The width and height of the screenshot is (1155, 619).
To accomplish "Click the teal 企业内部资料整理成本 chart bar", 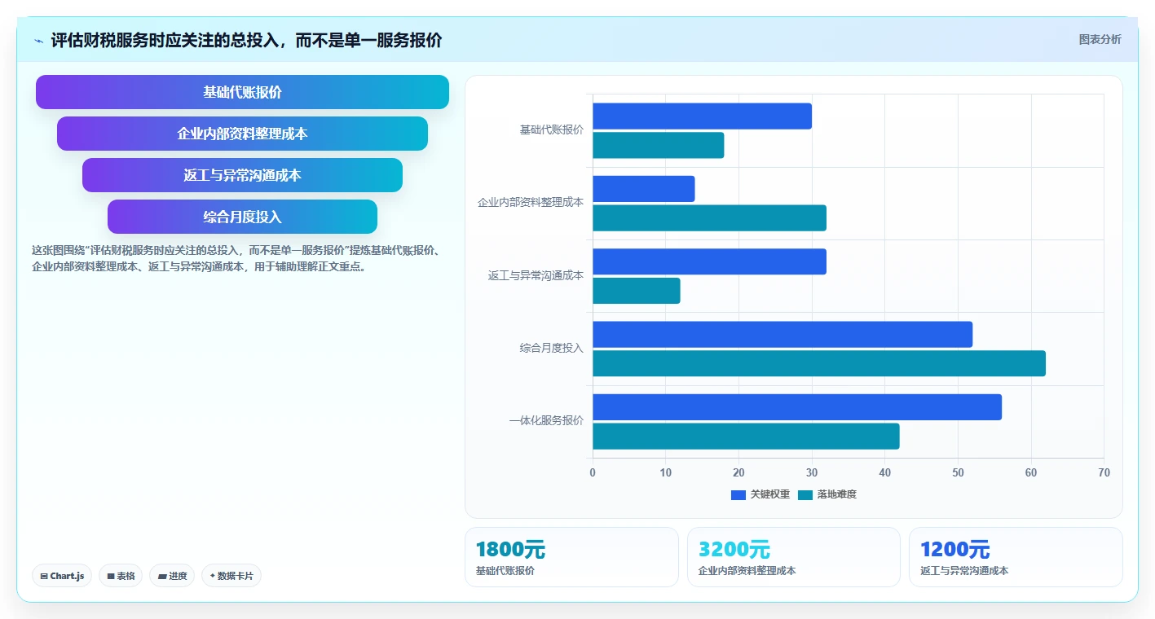I will (709, 218).
